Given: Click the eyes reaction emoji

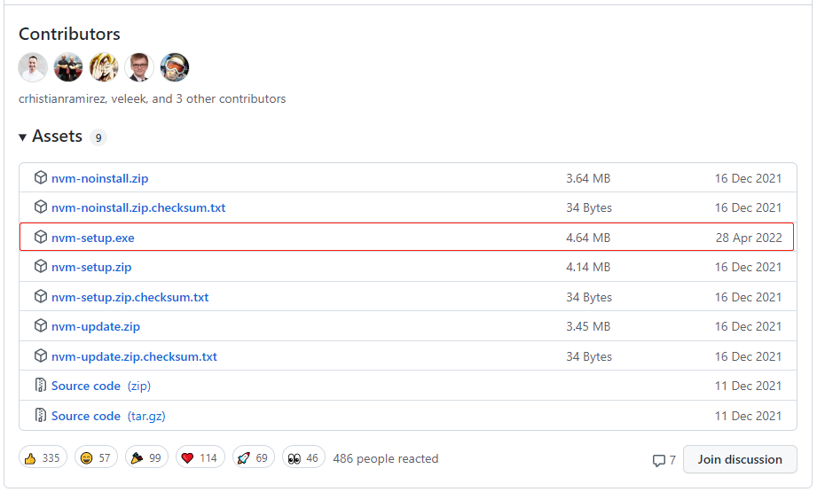Looking at the screenshot, I should click(x=294, y=458).
